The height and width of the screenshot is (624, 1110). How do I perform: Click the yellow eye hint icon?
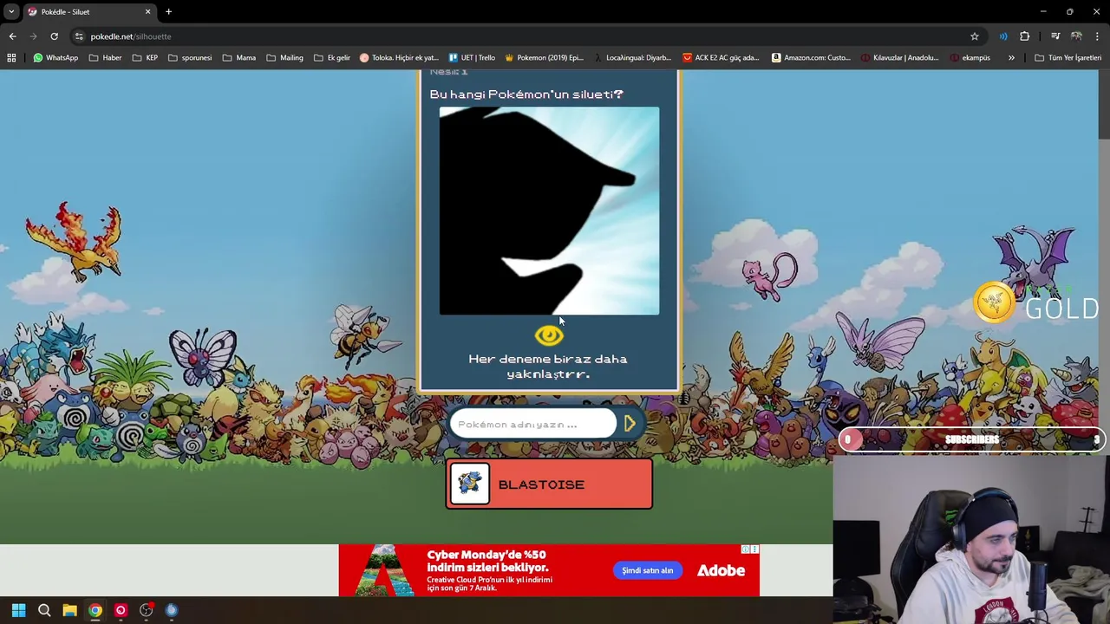549,335
